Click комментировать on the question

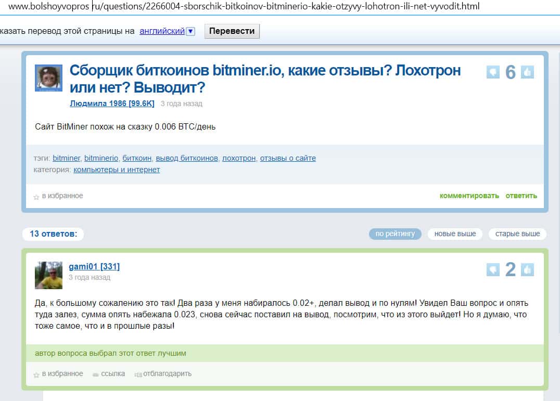tap(469, 196)
